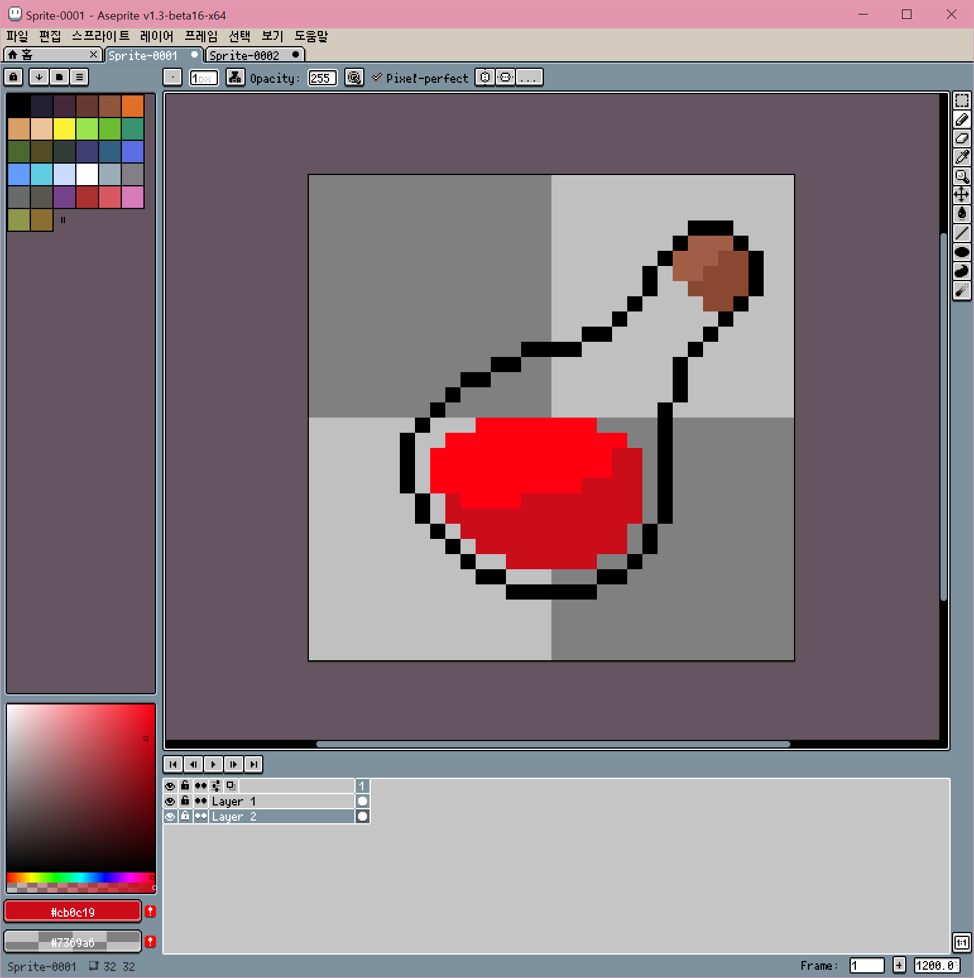
Task: Click the foreground color #cb0c19 button
Action: coord(73,912)
